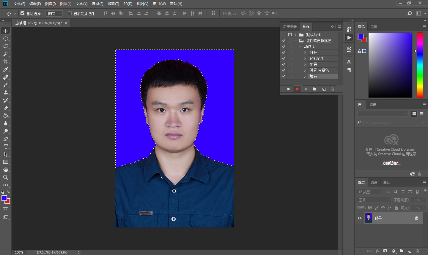The width and height of the screenshot is (428, 255).
Task: Open the 滤镜(T) menu
Action: click(x=113, y=4)
